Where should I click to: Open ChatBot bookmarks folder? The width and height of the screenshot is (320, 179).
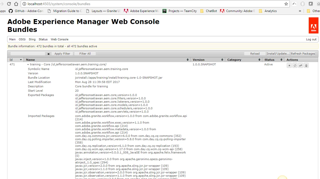209,11
